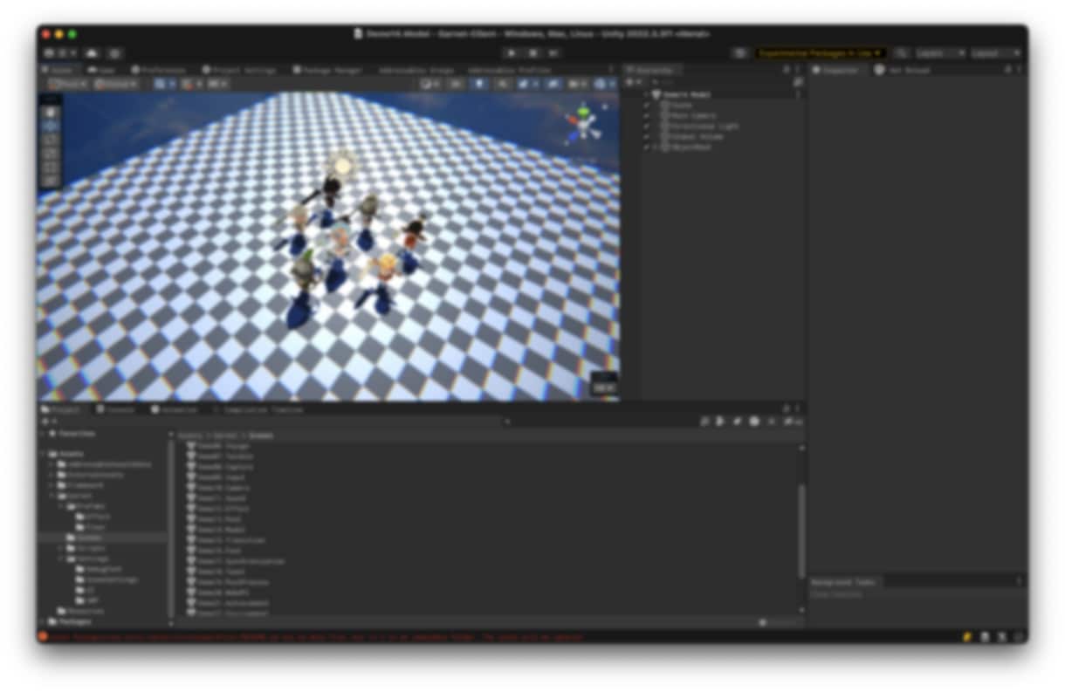Viewport: 1065px width, 692px height.
Task: Click the Inspector panel lock icon
Action: (x=1008, y=70)
